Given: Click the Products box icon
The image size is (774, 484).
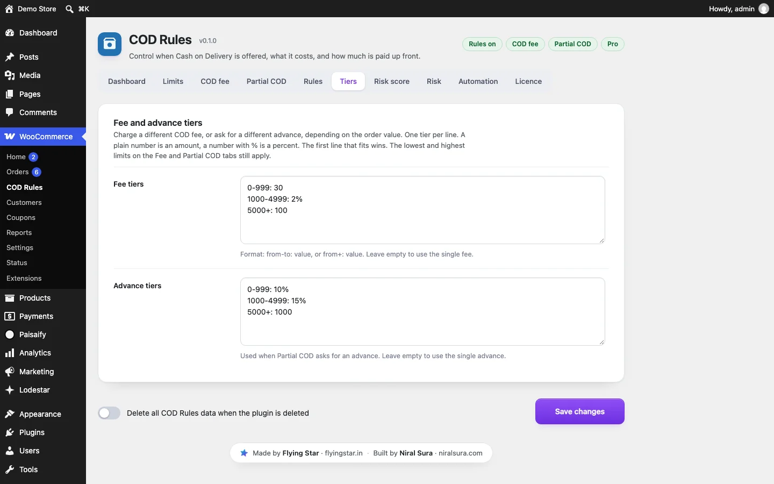Looking at the screenshot, I should point(10,298).
